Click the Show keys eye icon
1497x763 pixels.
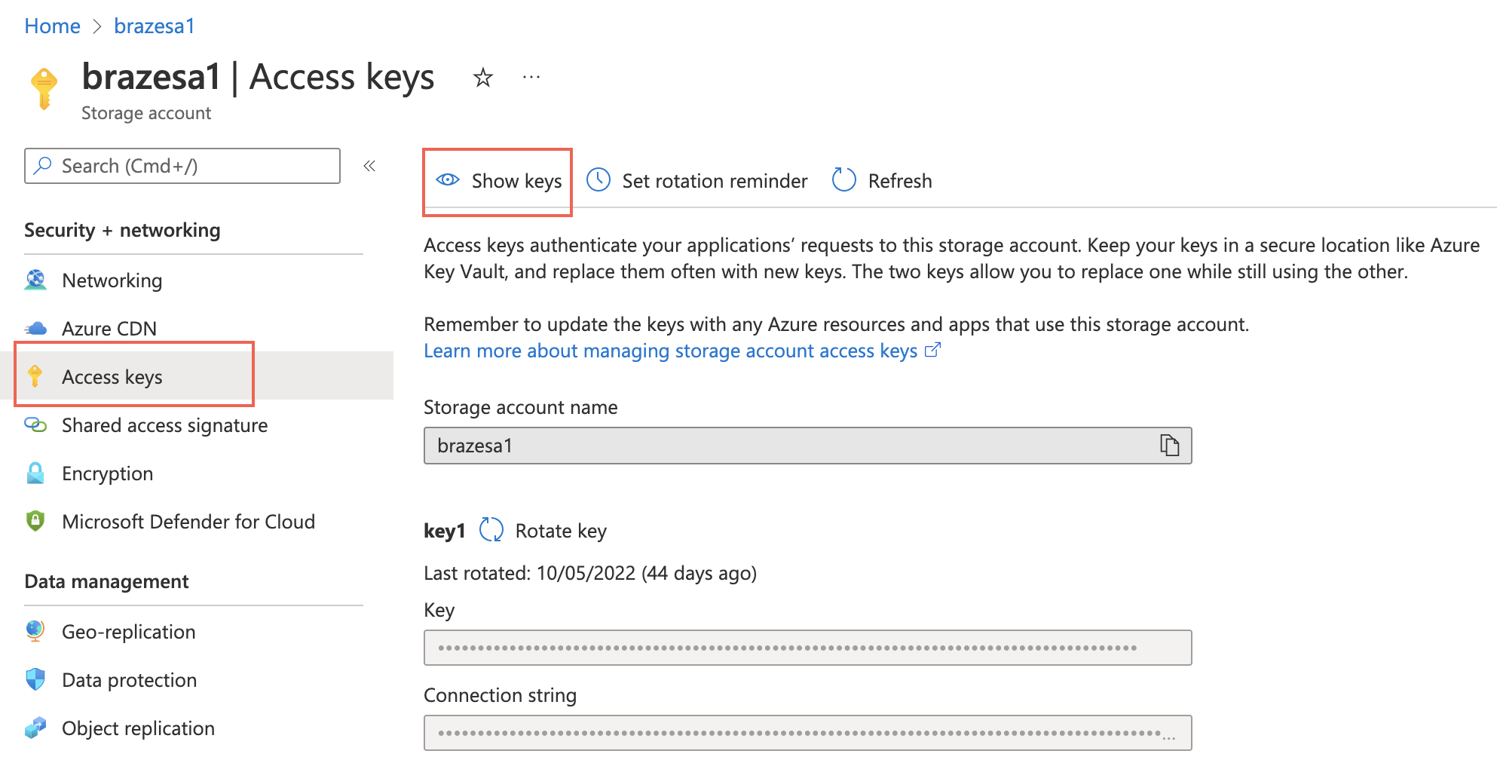coord(448,180)
